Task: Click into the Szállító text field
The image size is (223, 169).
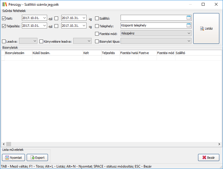Action: tap(153, 18)
